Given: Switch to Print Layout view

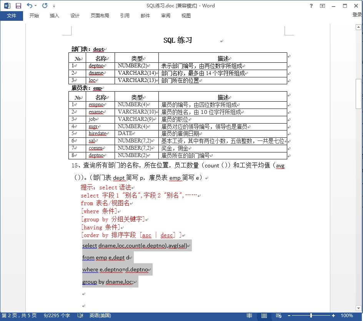Looking at the screenshot, I should click(264, 316).
